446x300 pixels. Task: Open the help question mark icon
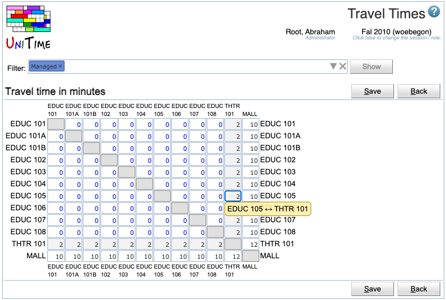434,11
